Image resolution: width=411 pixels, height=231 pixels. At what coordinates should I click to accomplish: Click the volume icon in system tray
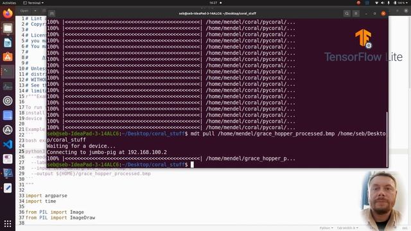[383, 3]
